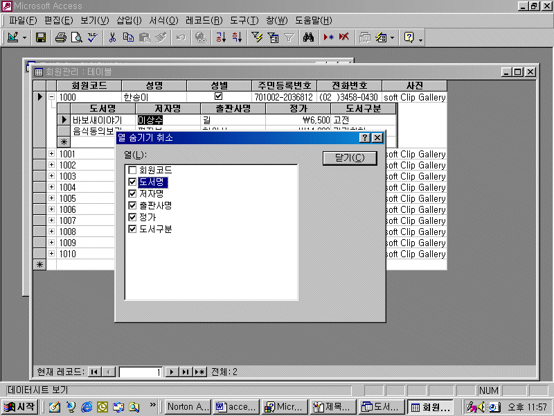Check the 회원코드 column checkbox
The image size is (554, 416).
132,170
